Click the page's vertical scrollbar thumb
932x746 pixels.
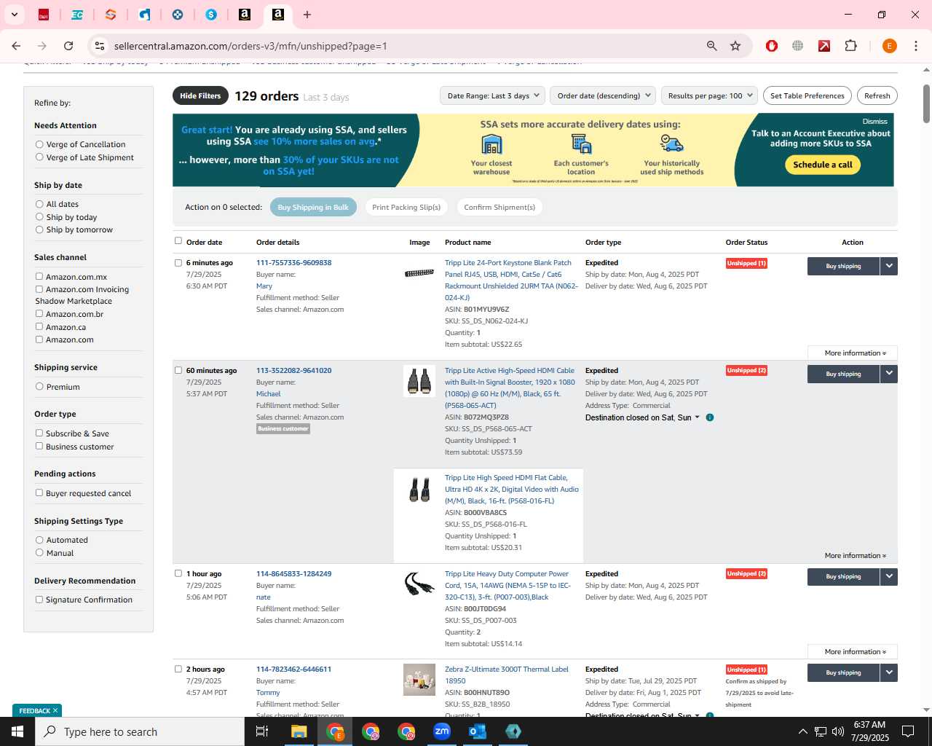[926, 103]
